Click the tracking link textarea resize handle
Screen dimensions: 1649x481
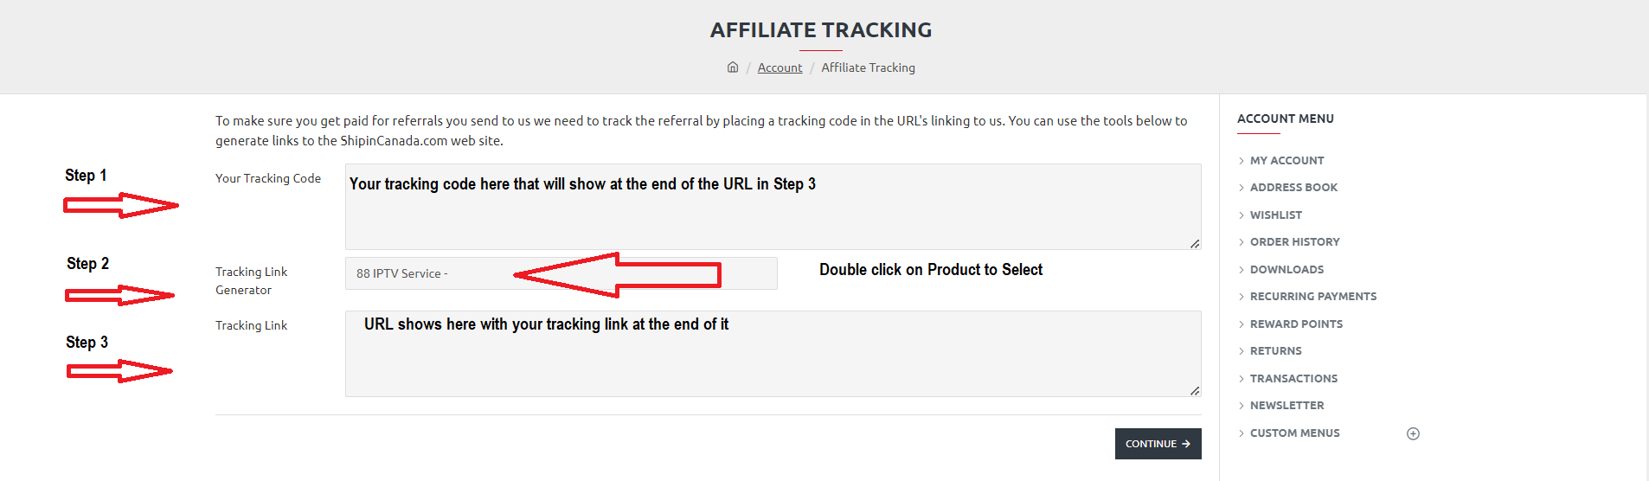(x=1195, y=391)
